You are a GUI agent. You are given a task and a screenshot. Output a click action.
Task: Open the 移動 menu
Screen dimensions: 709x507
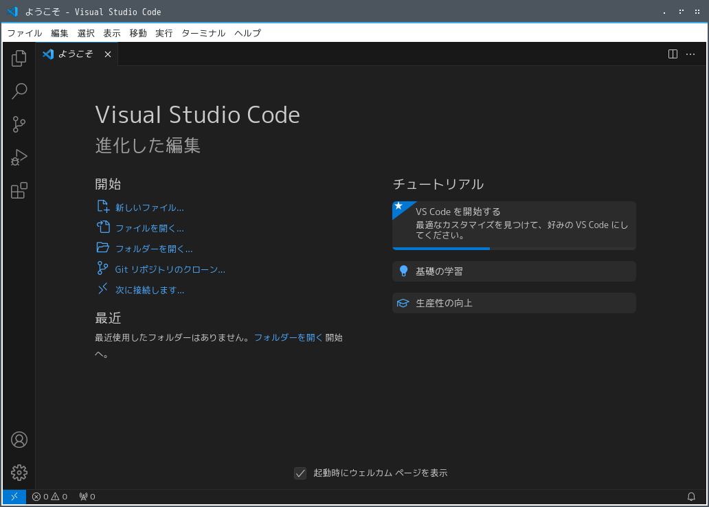pyautogui.click(x=138, y=33)
